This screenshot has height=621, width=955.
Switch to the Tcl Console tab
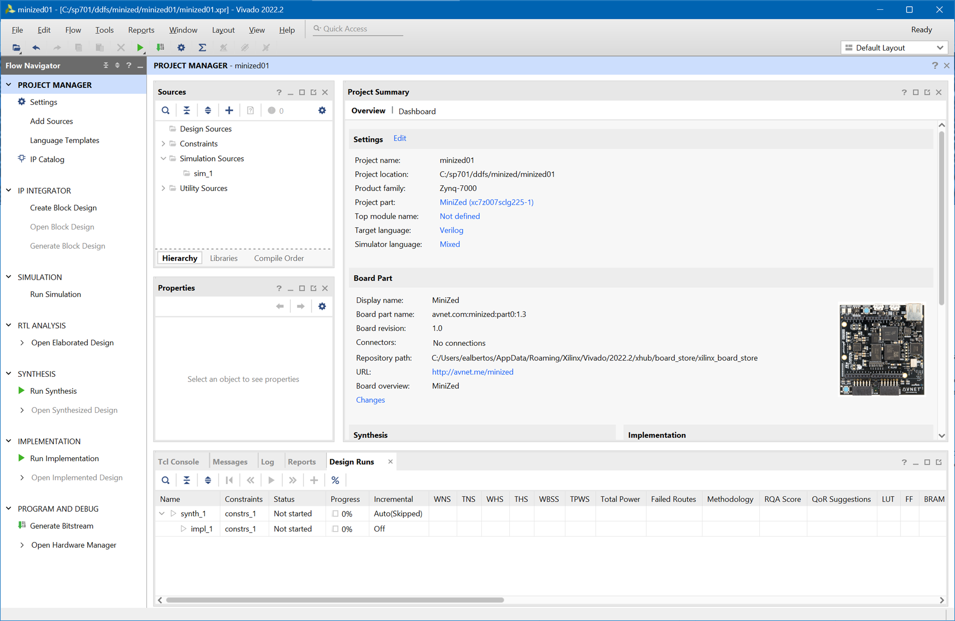click(x=178, y=462)
